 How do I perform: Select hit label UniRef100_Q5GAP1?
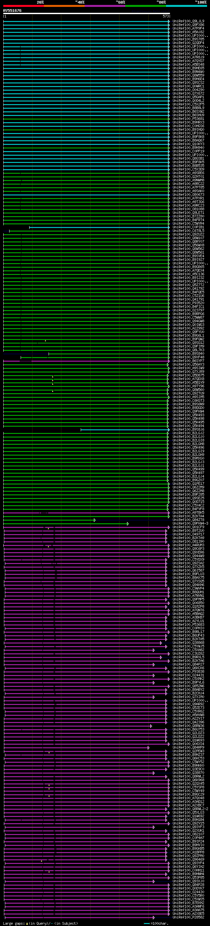click(188, 97)
